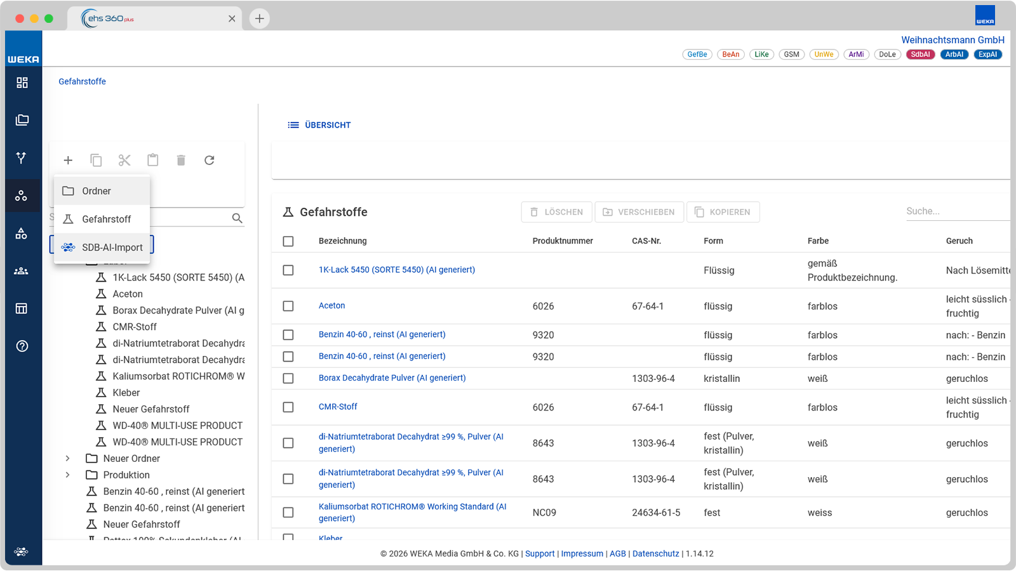The height and width of the screenshot is (571, 1016).
Task: Open the groups icon in sidebar
Action: [x=22, y=271]
